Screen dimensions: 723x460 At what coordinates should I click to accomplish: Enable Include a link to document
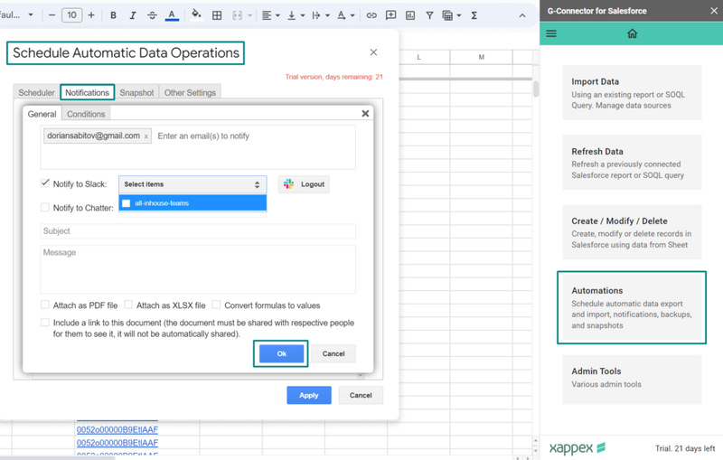44,323
